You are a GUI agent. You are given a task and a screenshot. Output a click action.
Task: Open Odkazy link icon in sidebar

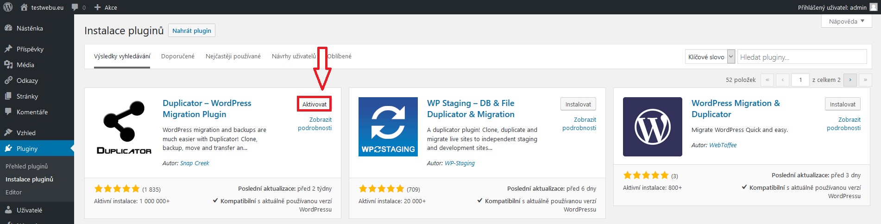point(8,81)
